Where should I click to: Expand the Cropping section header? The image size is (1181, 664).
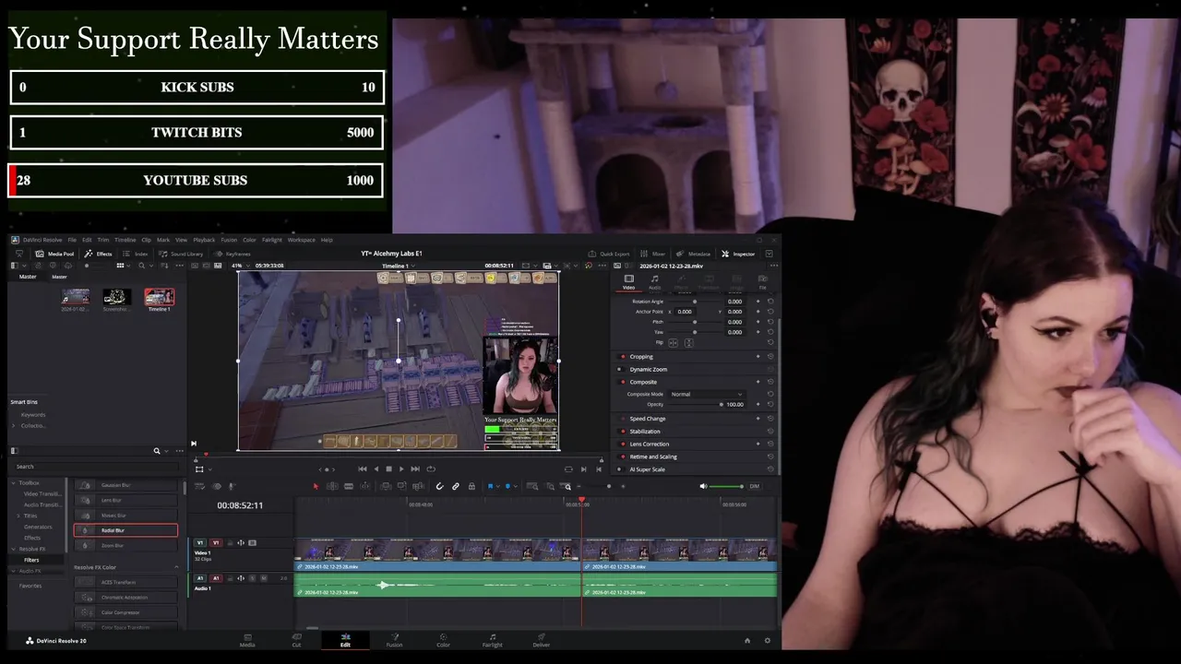(x=641, y=356)
